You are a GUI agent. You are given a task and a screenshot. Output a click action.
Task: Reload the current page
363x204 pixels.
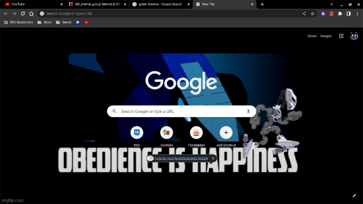[23, 13]
